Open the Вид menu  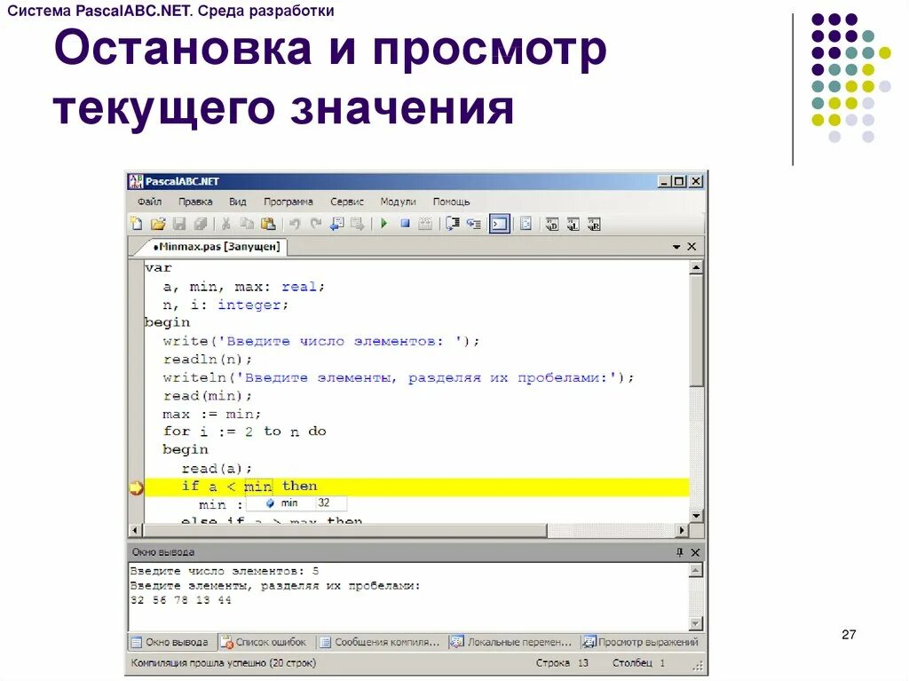point(238,202)
